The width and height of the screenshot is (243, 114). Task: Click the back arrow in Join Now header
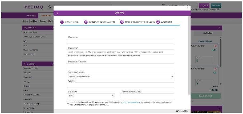(x=57, y=13)
